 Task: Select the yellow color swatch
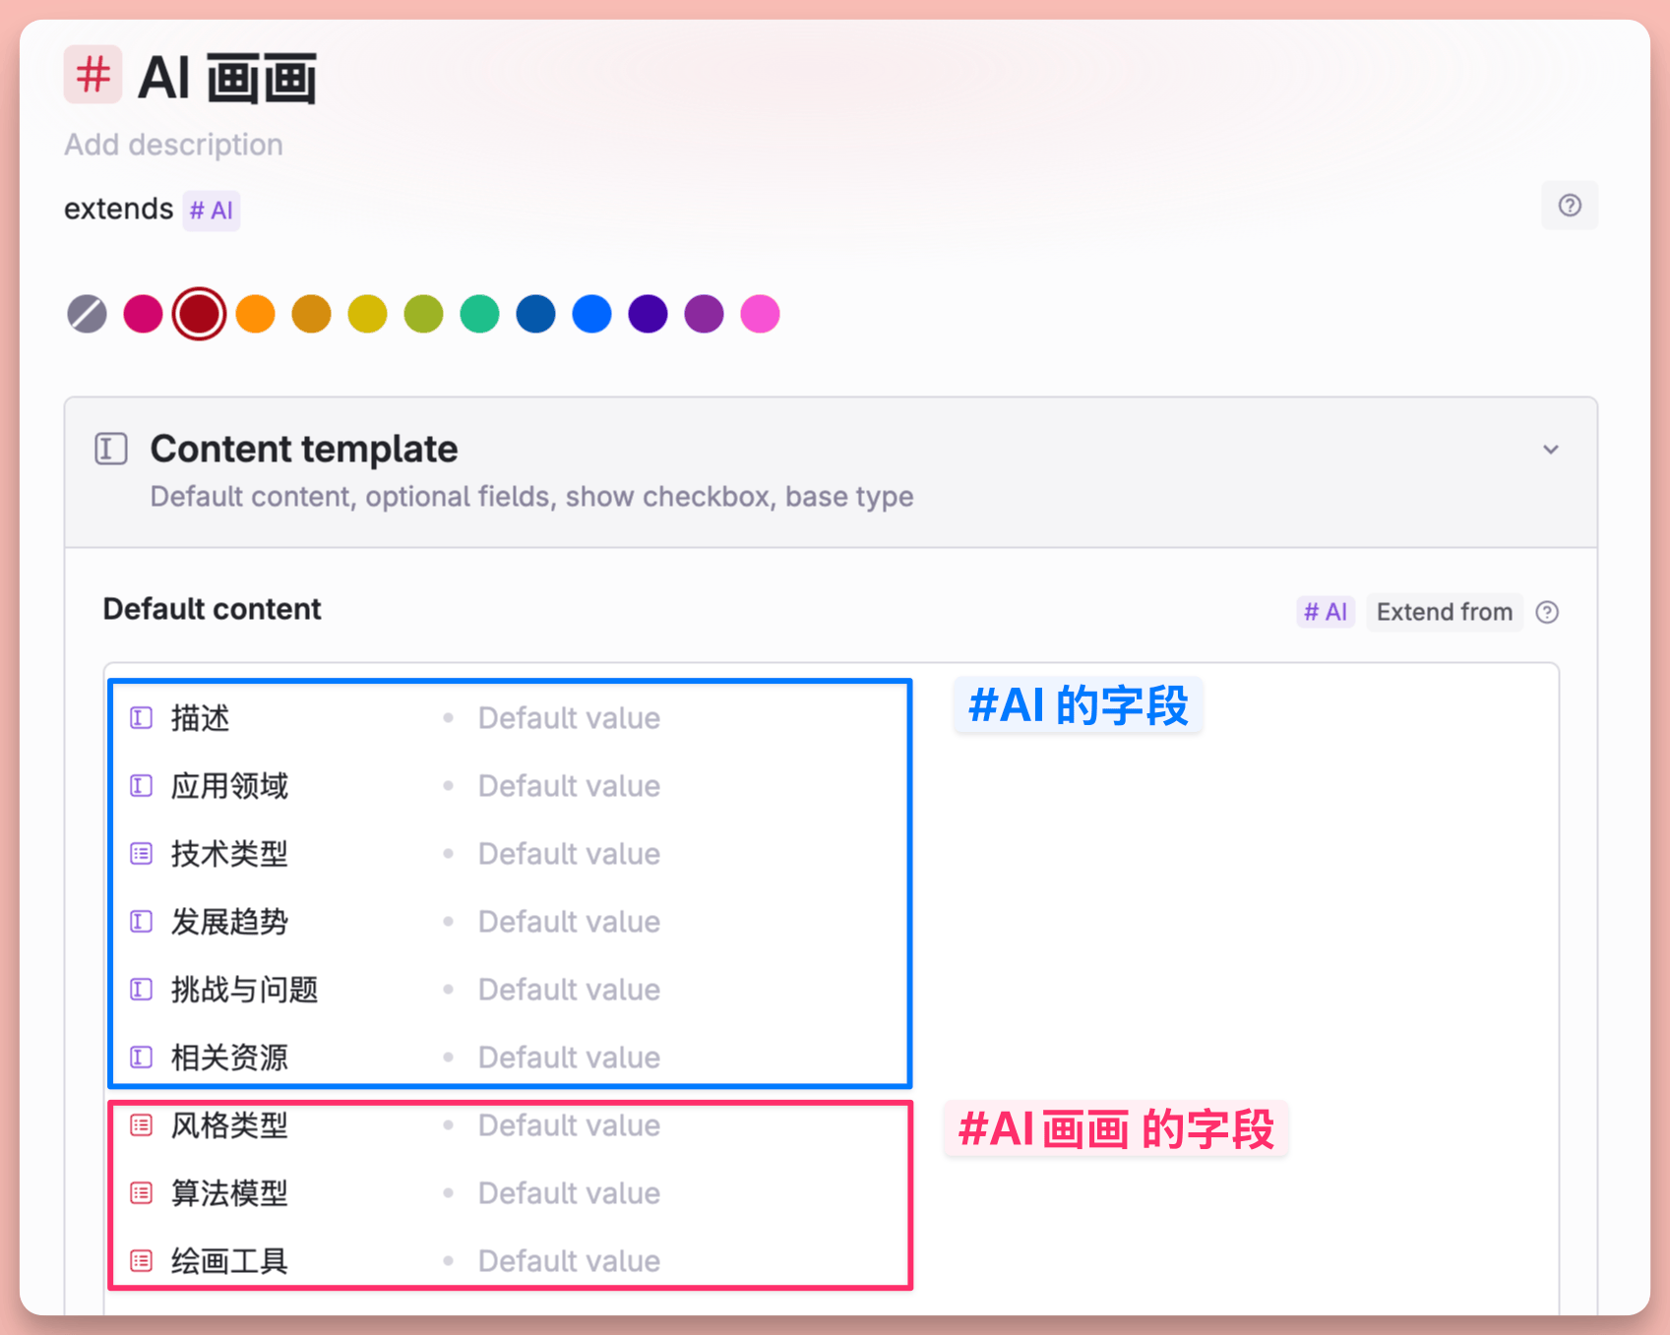368,314
